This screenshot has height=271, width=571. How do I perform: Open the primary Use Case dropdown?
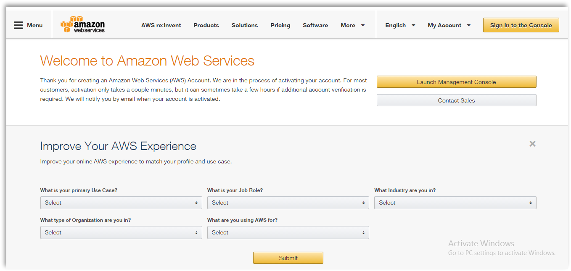tap(121, 203)
